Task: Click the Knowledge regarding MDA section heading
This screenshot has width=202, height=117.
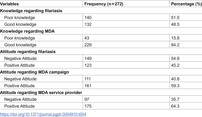Action: pos(27,31)
